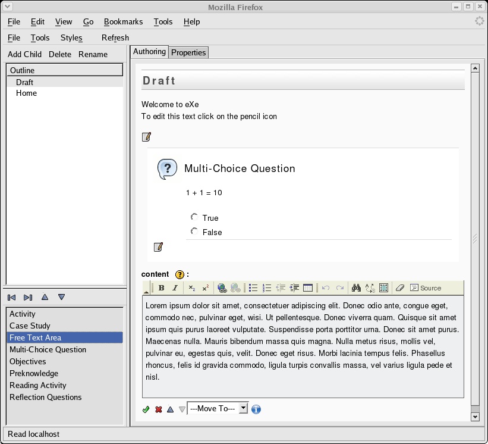Toggle subscript formatting
This screenshot has height=444, width=488.
point(192,288)
